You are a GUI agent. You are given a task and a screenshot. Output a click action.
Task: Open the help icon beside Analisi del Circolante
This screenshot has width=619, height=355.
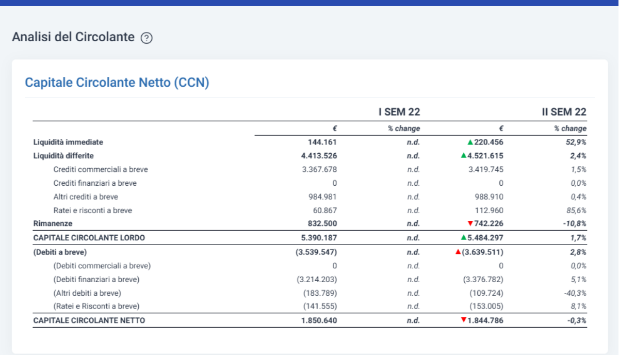point(146,38)
